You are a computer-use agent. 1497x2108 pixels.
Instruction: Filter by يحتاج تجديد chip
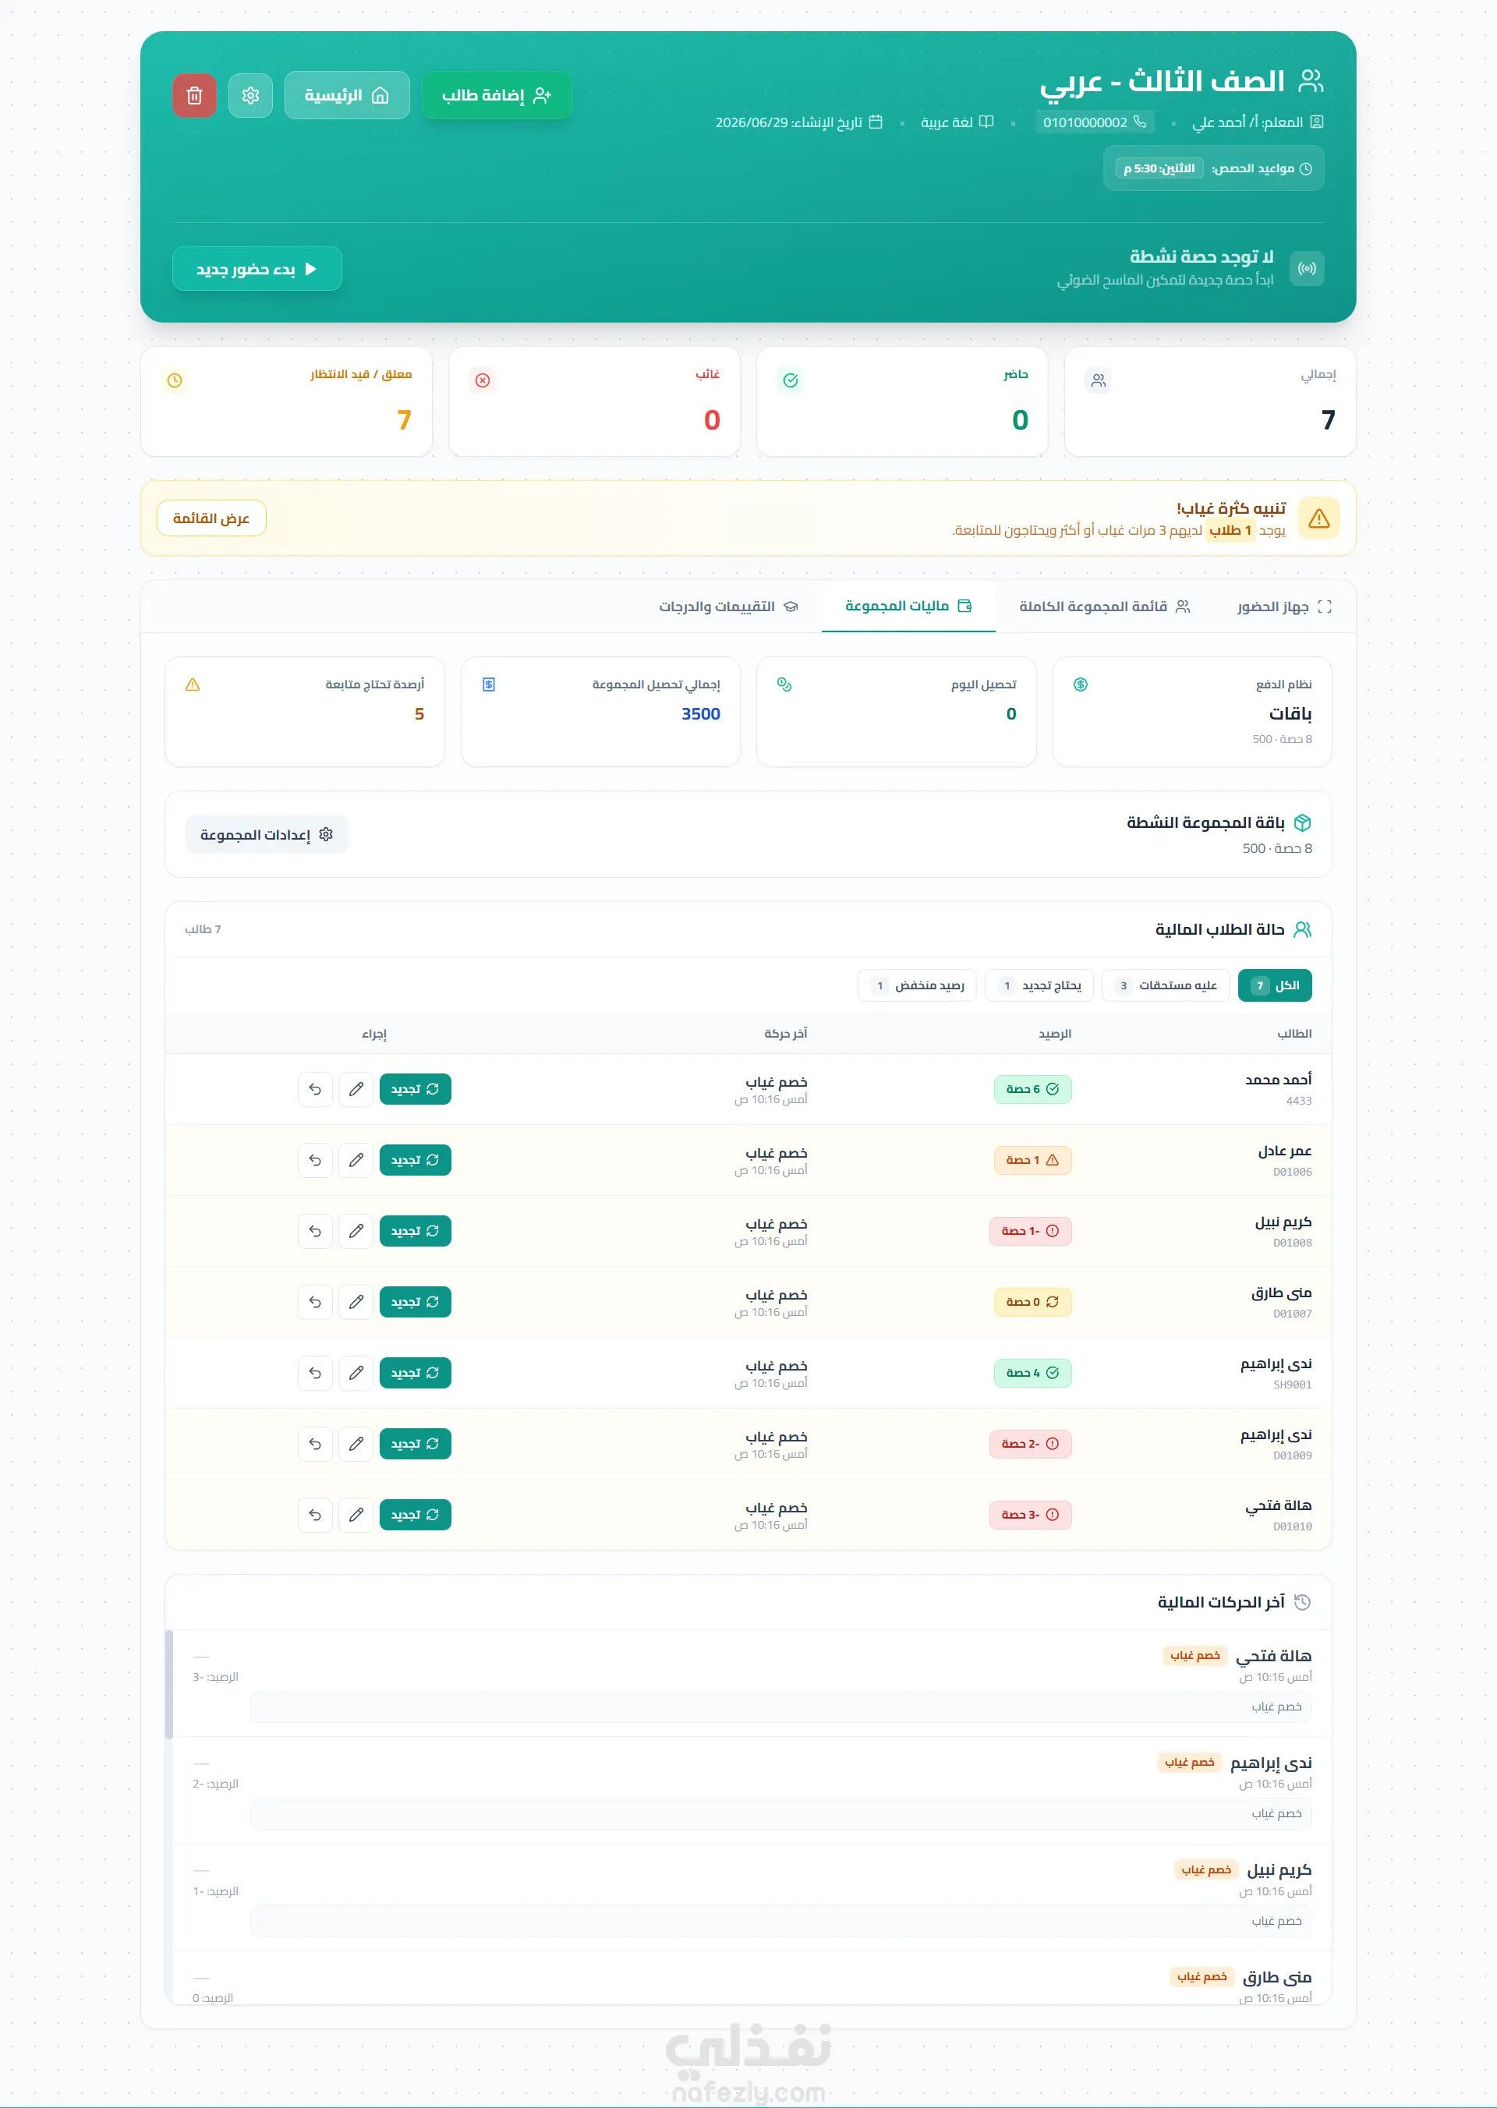[1040, 986]
